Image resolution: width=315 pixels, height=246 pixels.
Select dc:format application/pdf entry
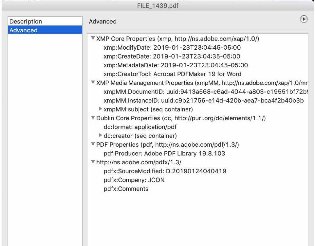pyautogui.click(x=140, y=127)
